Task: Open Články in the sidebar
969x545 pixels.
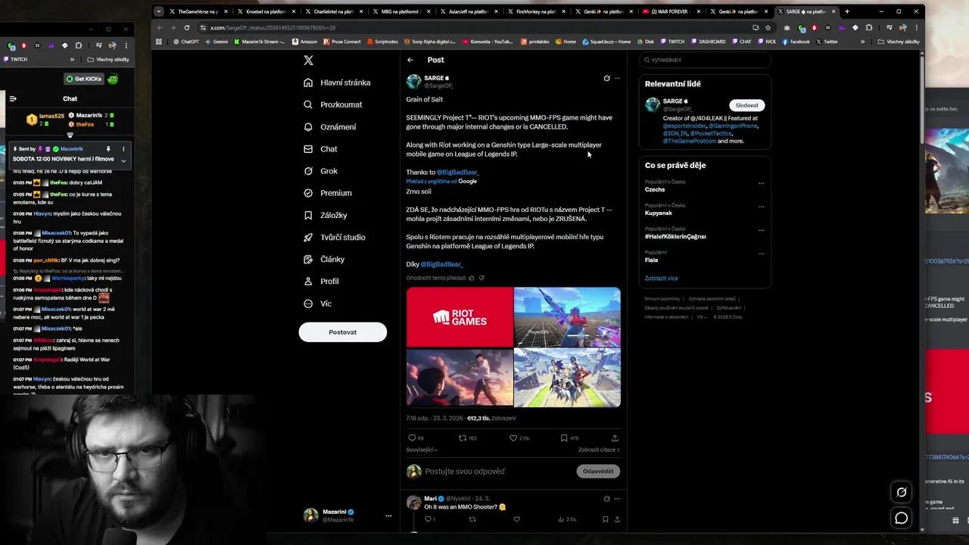Action: click(x=324, y=259)
